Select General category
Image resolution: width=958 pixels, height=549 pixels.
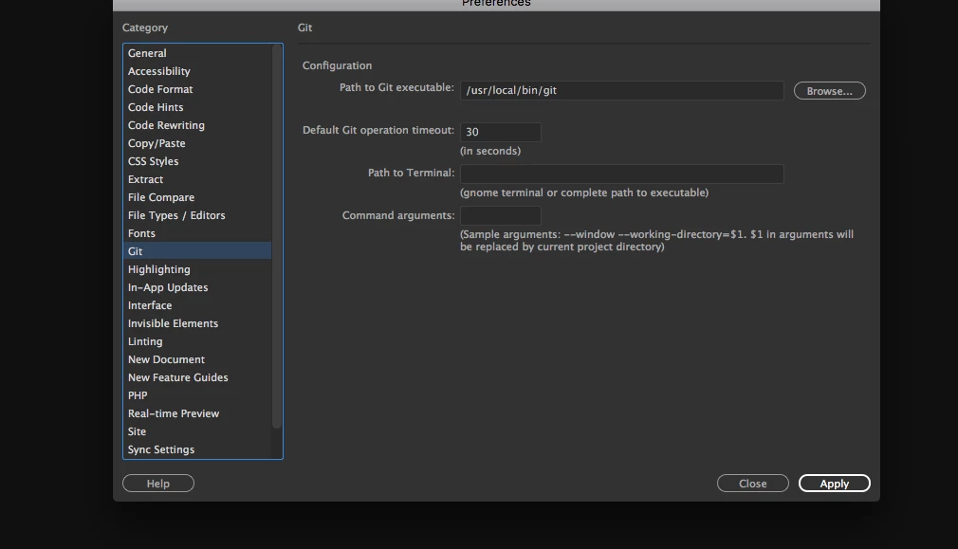coord(196,53)
